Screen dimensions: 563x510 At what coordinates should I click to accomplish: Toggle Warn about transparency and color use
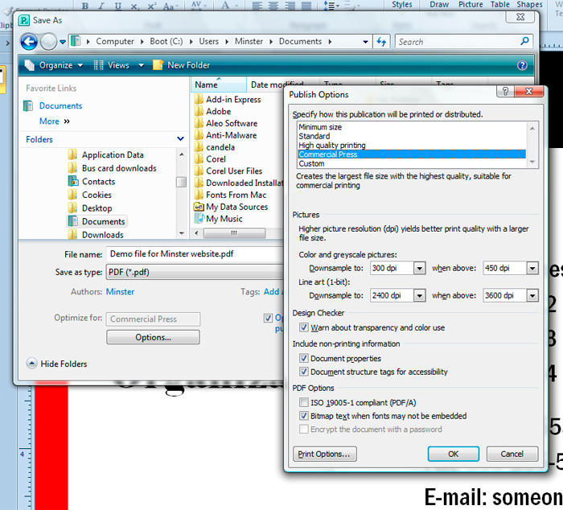tap(303, 327)
